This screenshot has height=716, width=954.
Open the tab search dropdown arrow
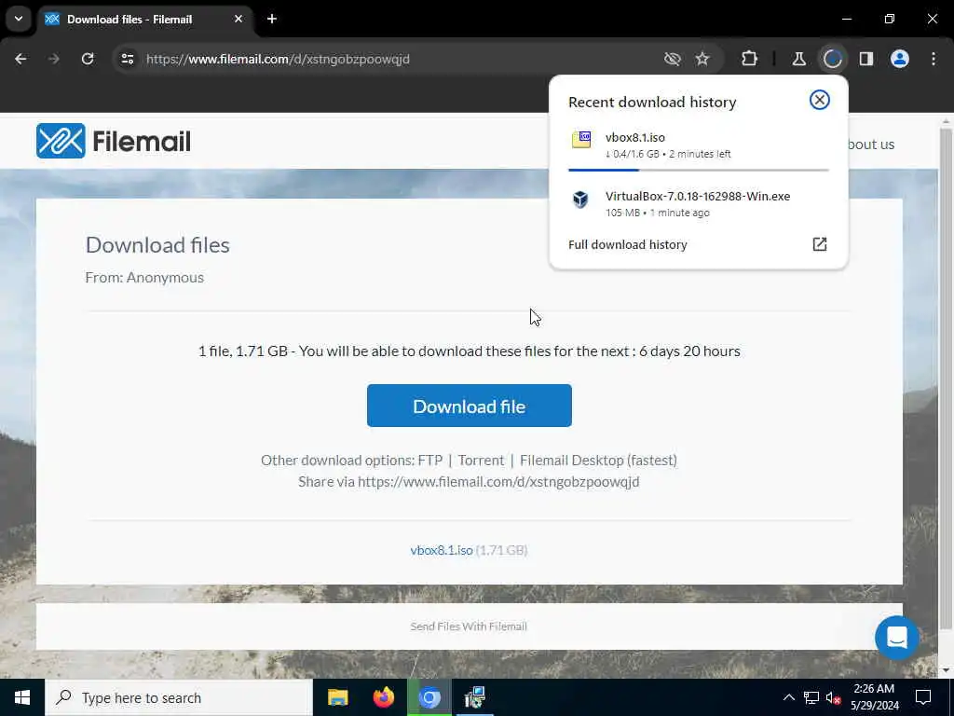[19, 19]
